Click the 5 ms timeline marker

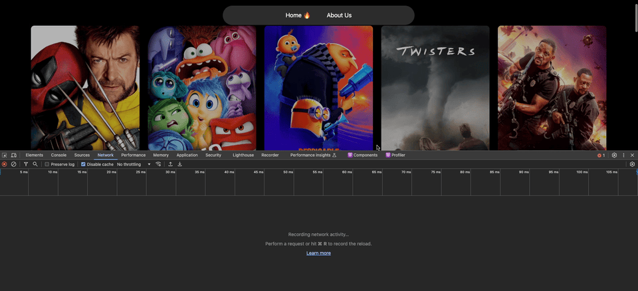click(24, 172)
